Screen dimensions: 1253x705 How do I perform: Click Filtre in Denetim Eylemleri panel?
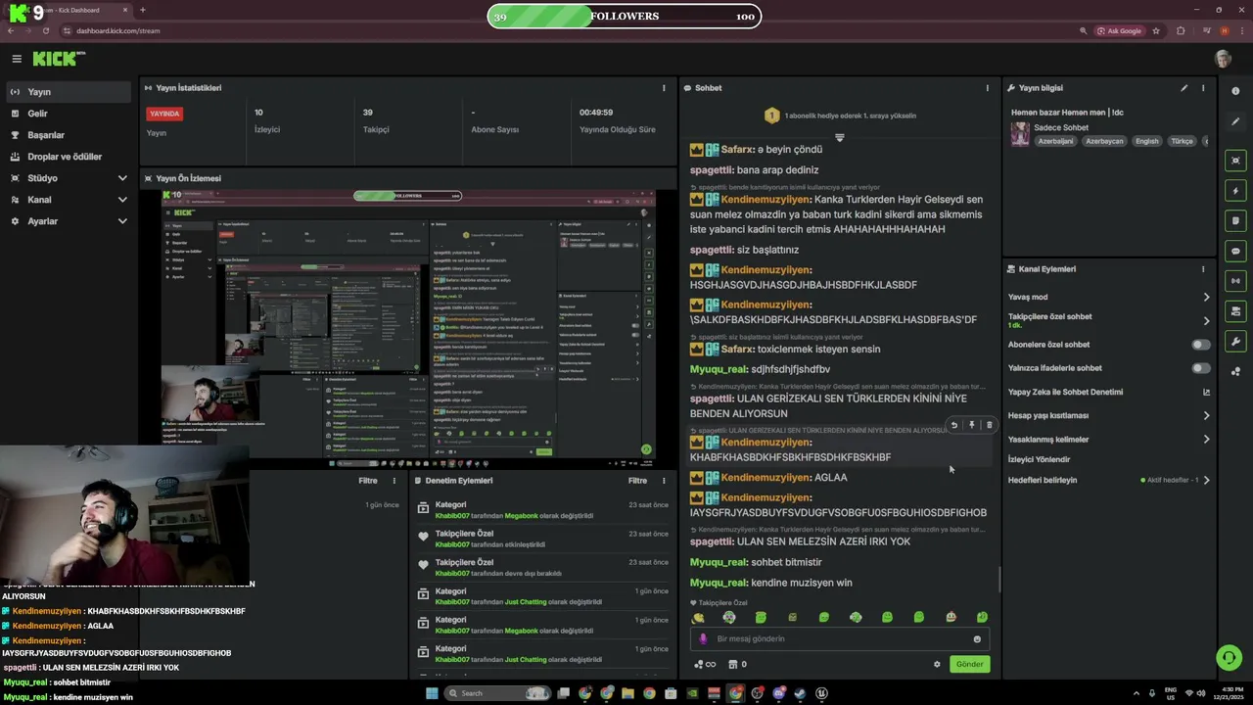[x=637, y=481]
